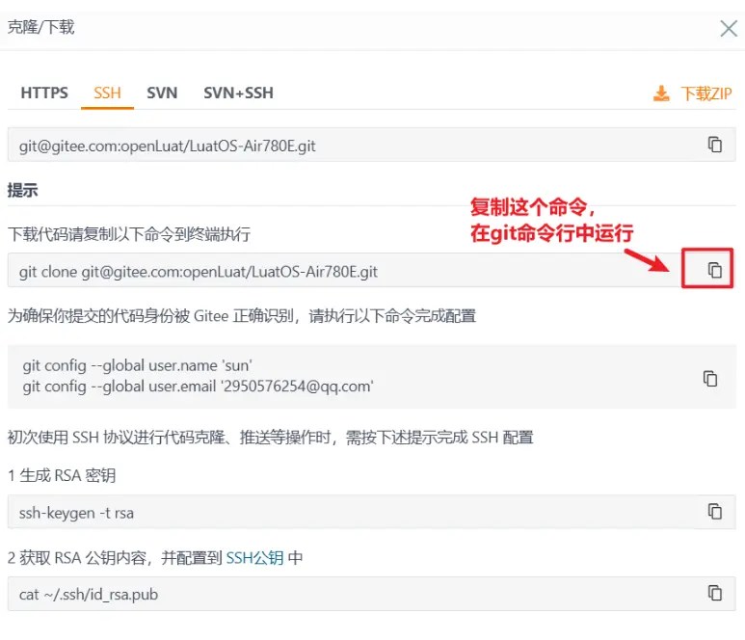The image size is (745, 640).
Task: Click the 克隆/下载 dialog title
Action: tap(40, 27)
